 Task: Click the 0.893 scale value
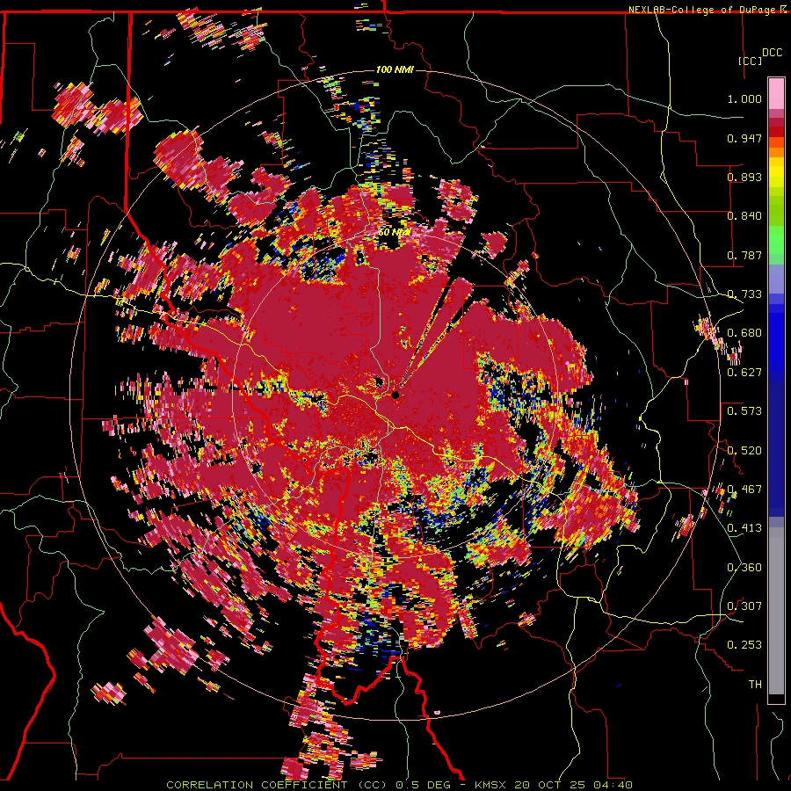point(744,177)
